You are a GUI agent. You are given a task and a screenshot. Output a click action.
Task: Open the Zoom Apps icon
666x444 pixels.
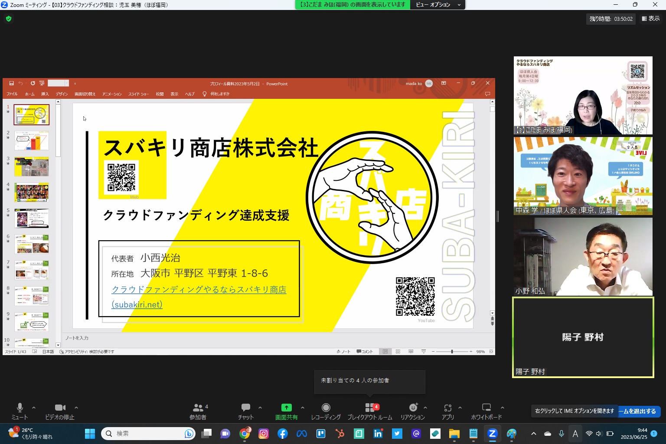[447, 408]
